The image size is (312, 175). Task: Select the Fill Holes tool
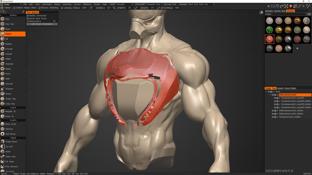coord(13,162)
